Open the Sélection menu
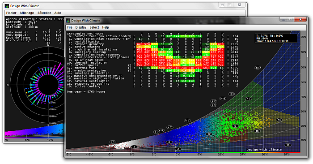313x164 pixels. click(x=44, y=13)
